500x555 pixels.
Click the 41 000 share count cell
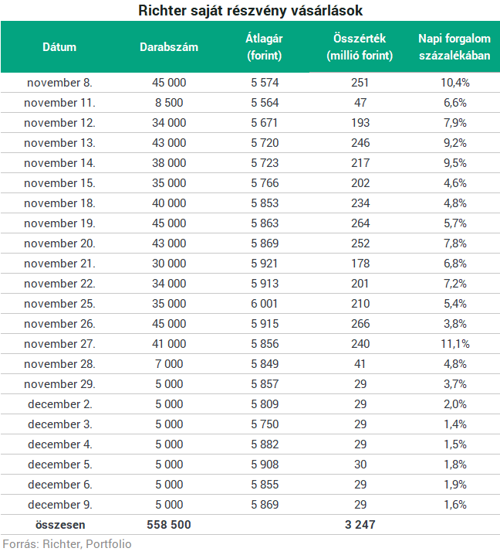point(169,344)
